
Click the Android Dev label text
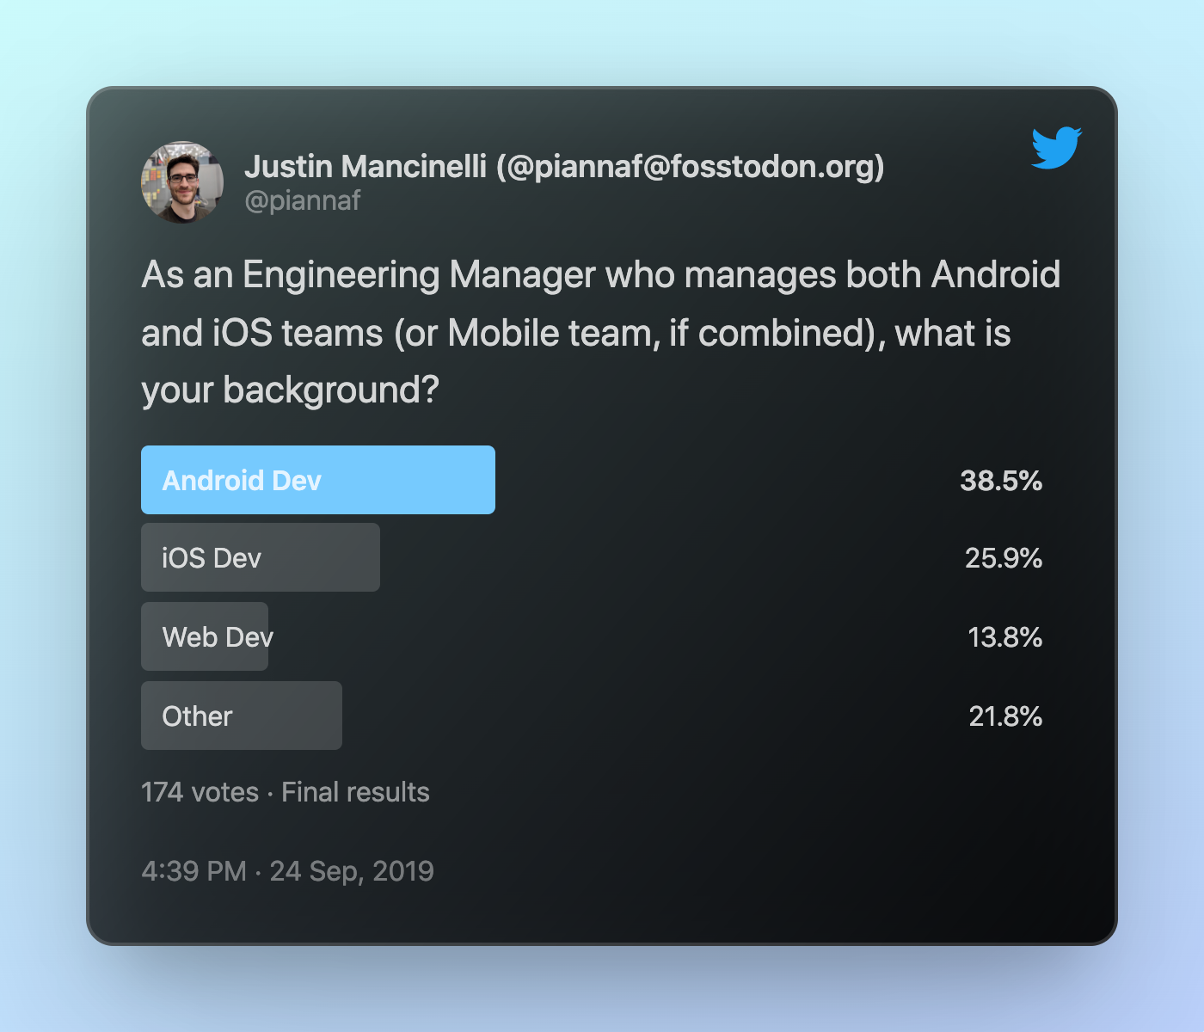pos(242,480)
